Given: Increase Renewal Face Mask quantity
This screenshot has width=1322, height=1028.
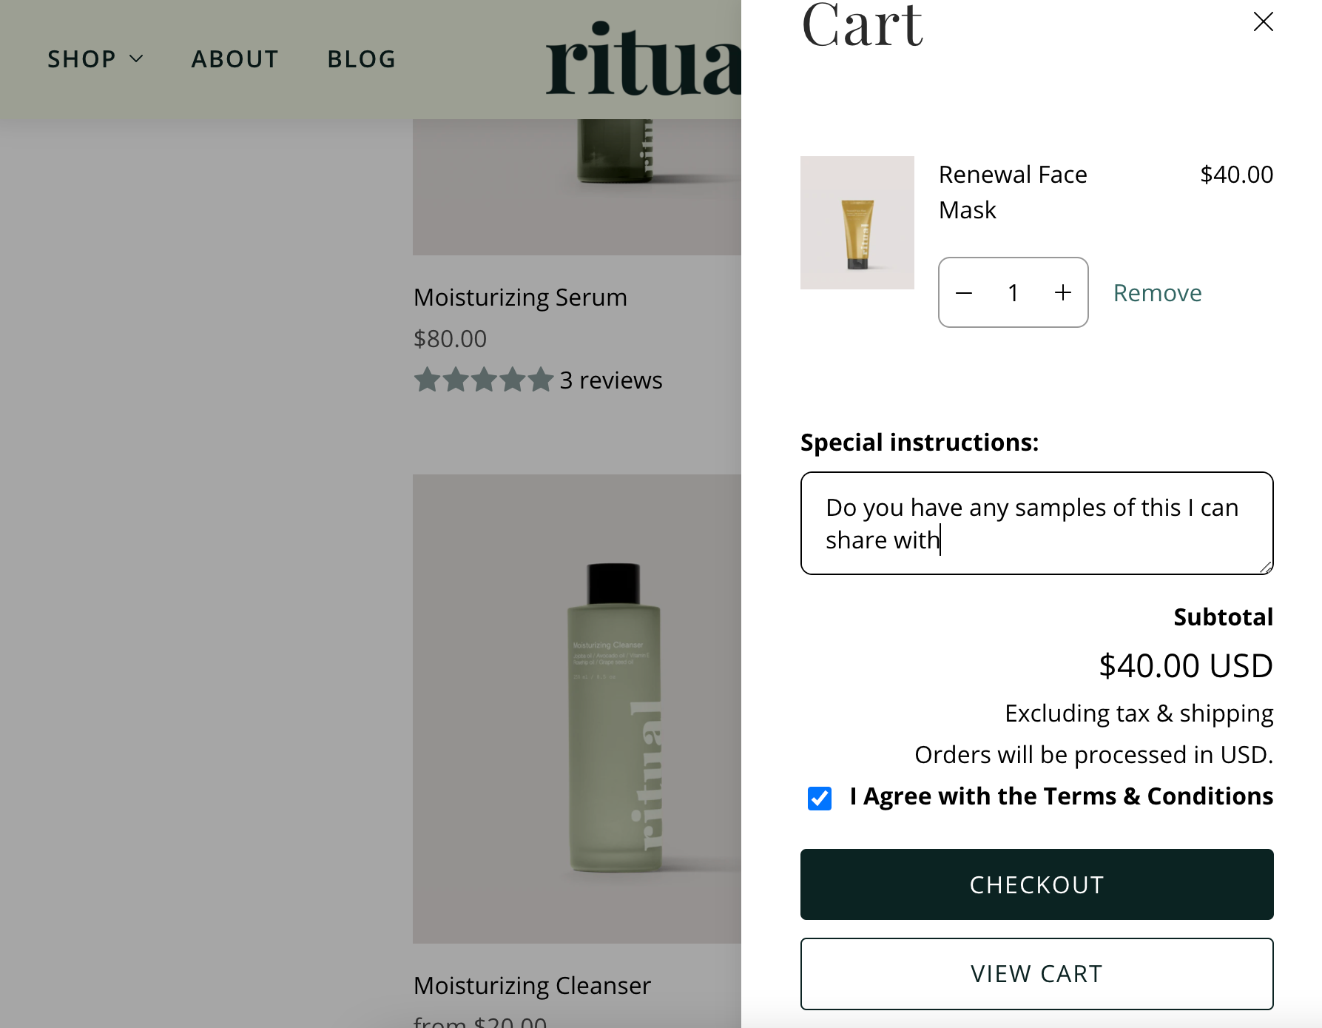Looking at the screenshot, I should coord(1063,292).
